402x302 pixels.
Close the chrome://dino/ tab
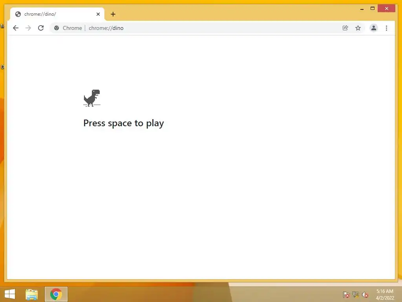pyautogui.click(x=98, y=14)
